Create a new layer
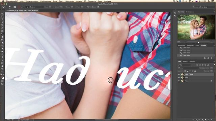The height and width of the screenshot is (121, 216). [209, 120]
